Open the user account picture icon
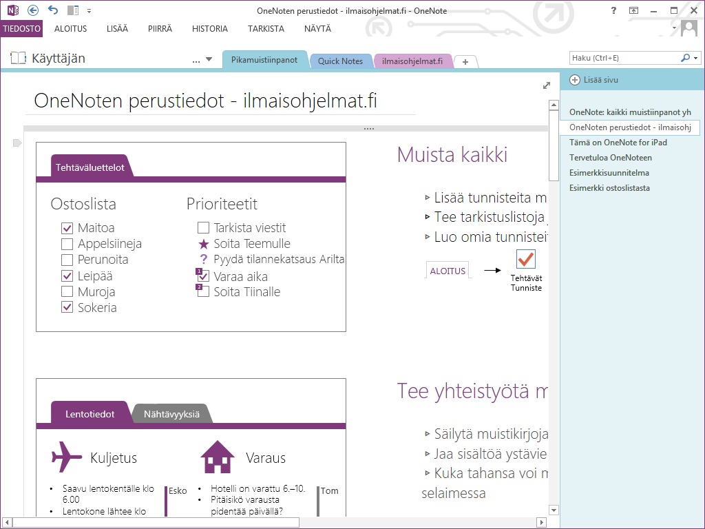This screenshot has height=529, width=705. [688, 28]
